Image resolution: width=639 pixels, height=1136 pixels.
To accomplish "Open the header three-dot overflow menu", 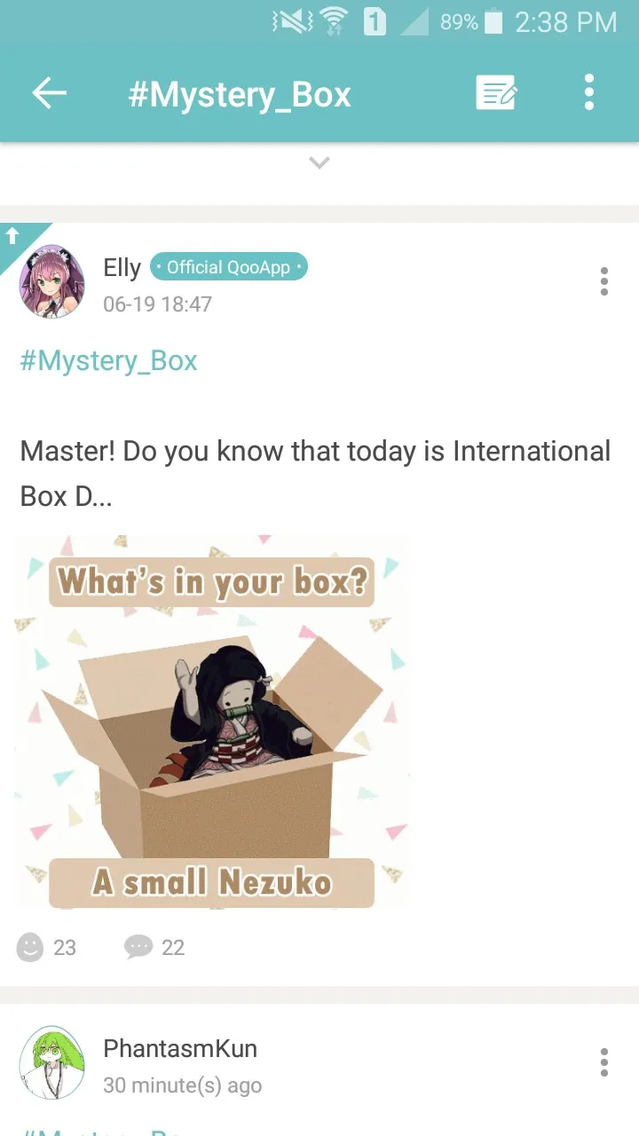I will [588, 93].
